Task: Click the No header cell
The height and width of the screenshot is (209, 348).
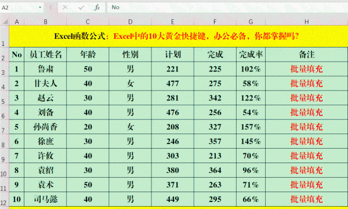Action: (x=17, y=55)
